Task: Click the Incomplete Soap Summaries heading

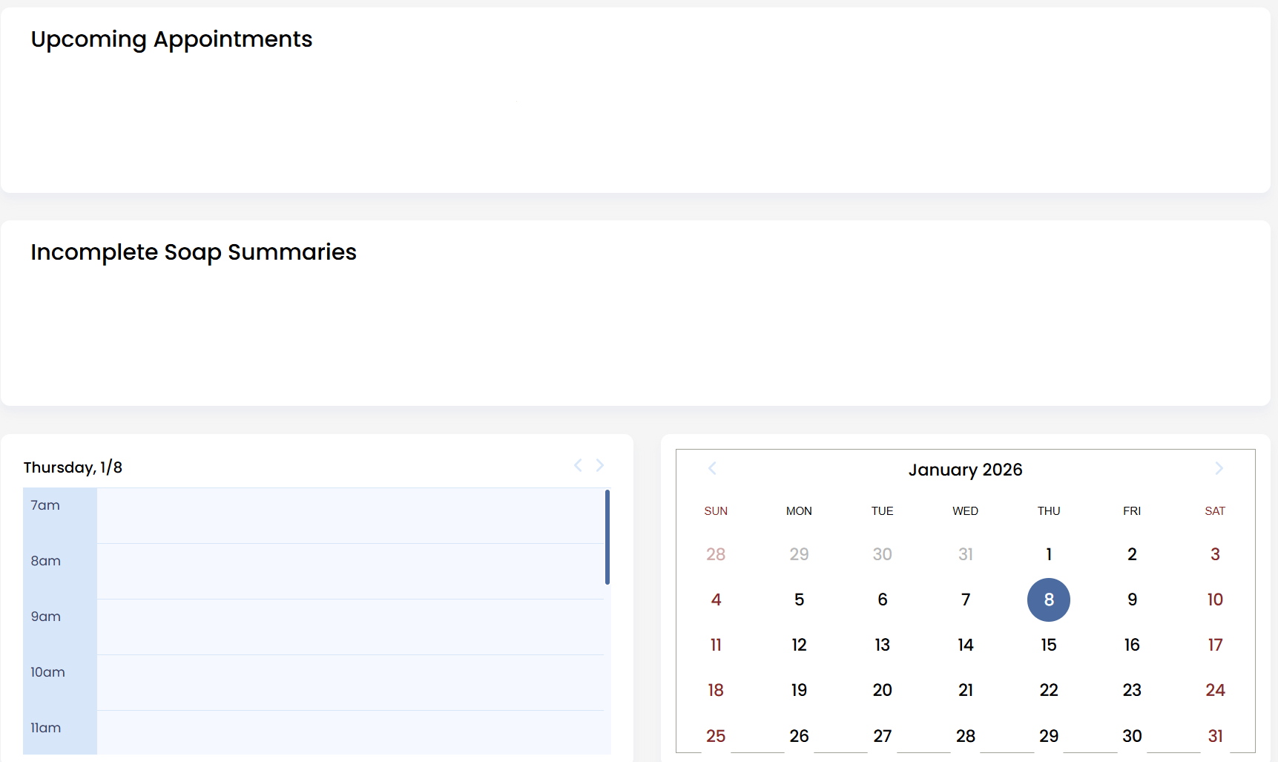Action: pos(194,252)
